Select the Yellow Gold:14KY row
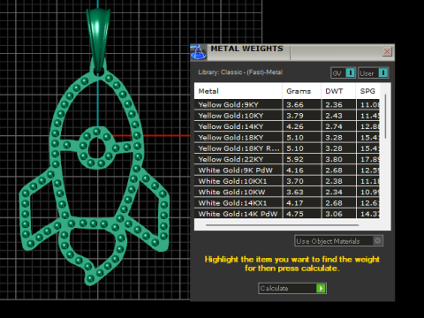The image size is (424, 318). coord(287,126)
